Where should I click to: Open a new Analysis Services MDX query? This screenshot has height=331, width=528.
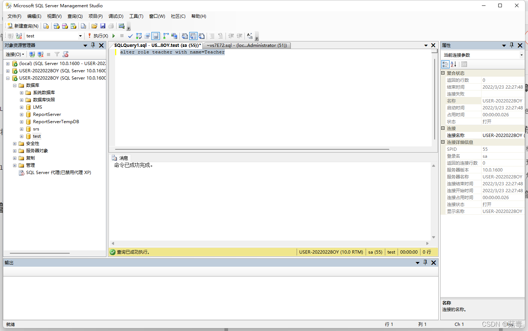pos(56,26)
